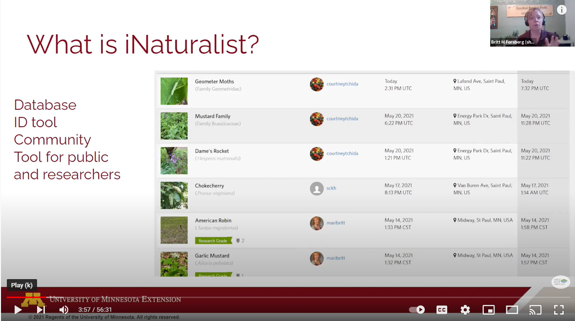Image resolution: width=575 pixels, height=321 pixels.
Task: Open courtneytchida profile in Dame's Rocket row
Action: (x=342, y=153)
